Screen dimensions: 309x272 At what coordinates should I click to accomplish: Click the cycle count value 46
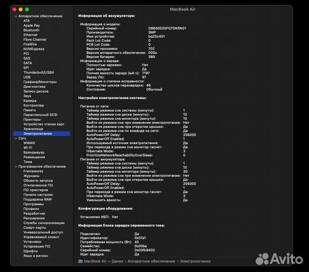click(x=148, y=86)
